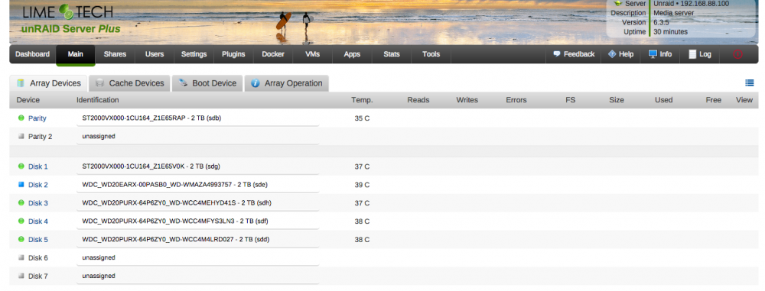
Task: Click the green status ball beside Disk 3
Action: tap(21, 202)
